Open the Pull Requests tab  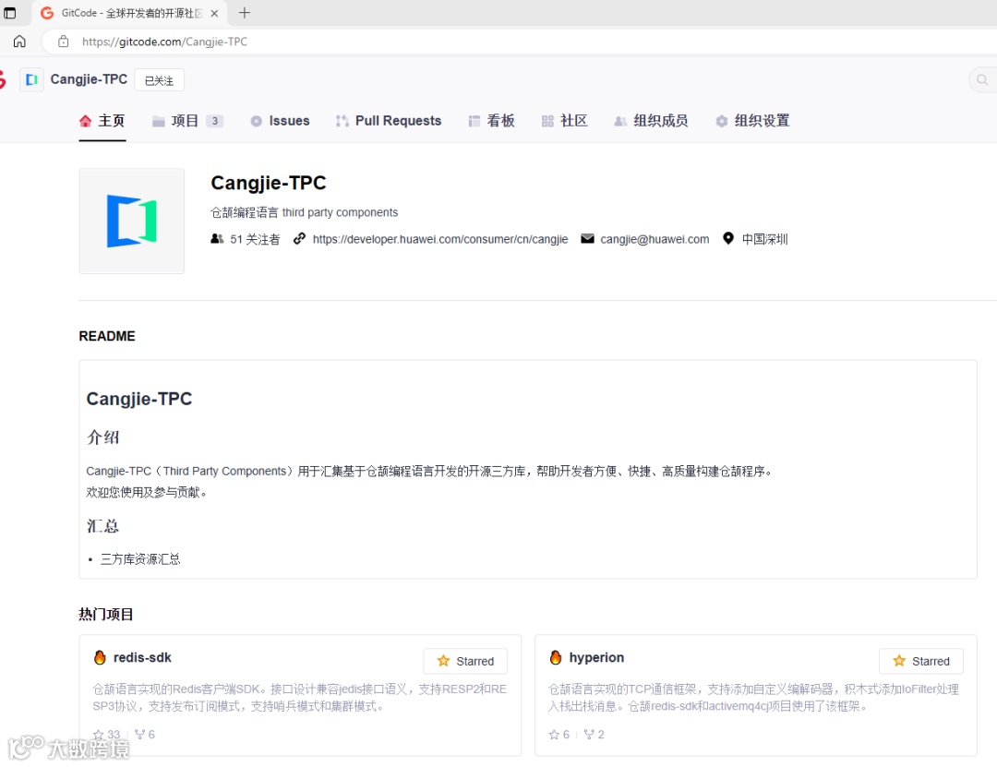[389, 121]
